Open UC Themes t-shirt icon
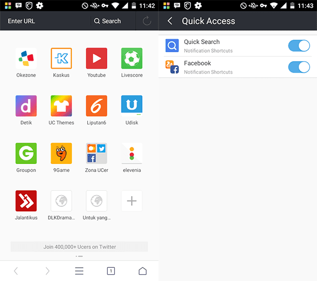The image size is (317, 281). pos(61,106)
